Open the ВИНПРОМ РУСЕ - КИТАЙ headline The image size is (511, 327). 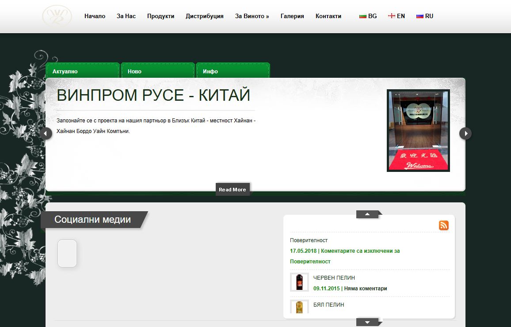click(153, 95)
